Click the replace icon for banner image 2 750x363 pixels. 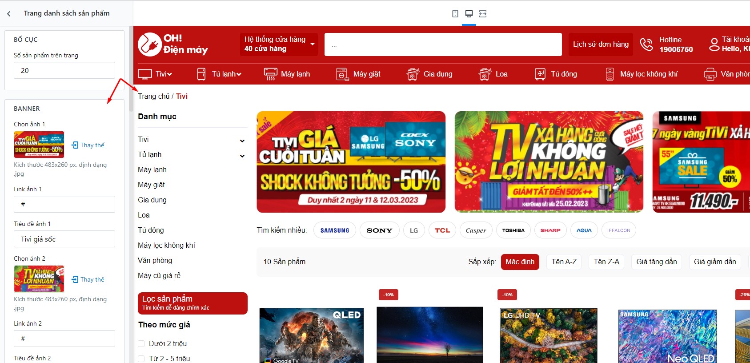tap(75, 279)
